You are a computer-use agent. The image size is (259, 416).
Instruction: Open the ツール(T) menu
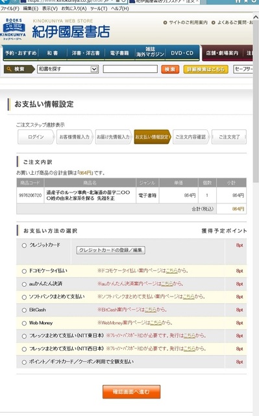tap(99, 8)
